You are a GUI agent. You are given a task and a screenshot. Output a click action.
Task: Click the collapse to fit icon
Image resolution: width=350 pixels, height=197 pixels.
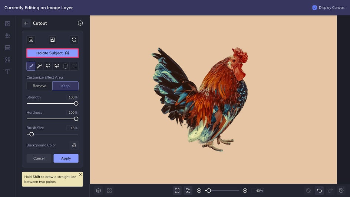point(188,191)
